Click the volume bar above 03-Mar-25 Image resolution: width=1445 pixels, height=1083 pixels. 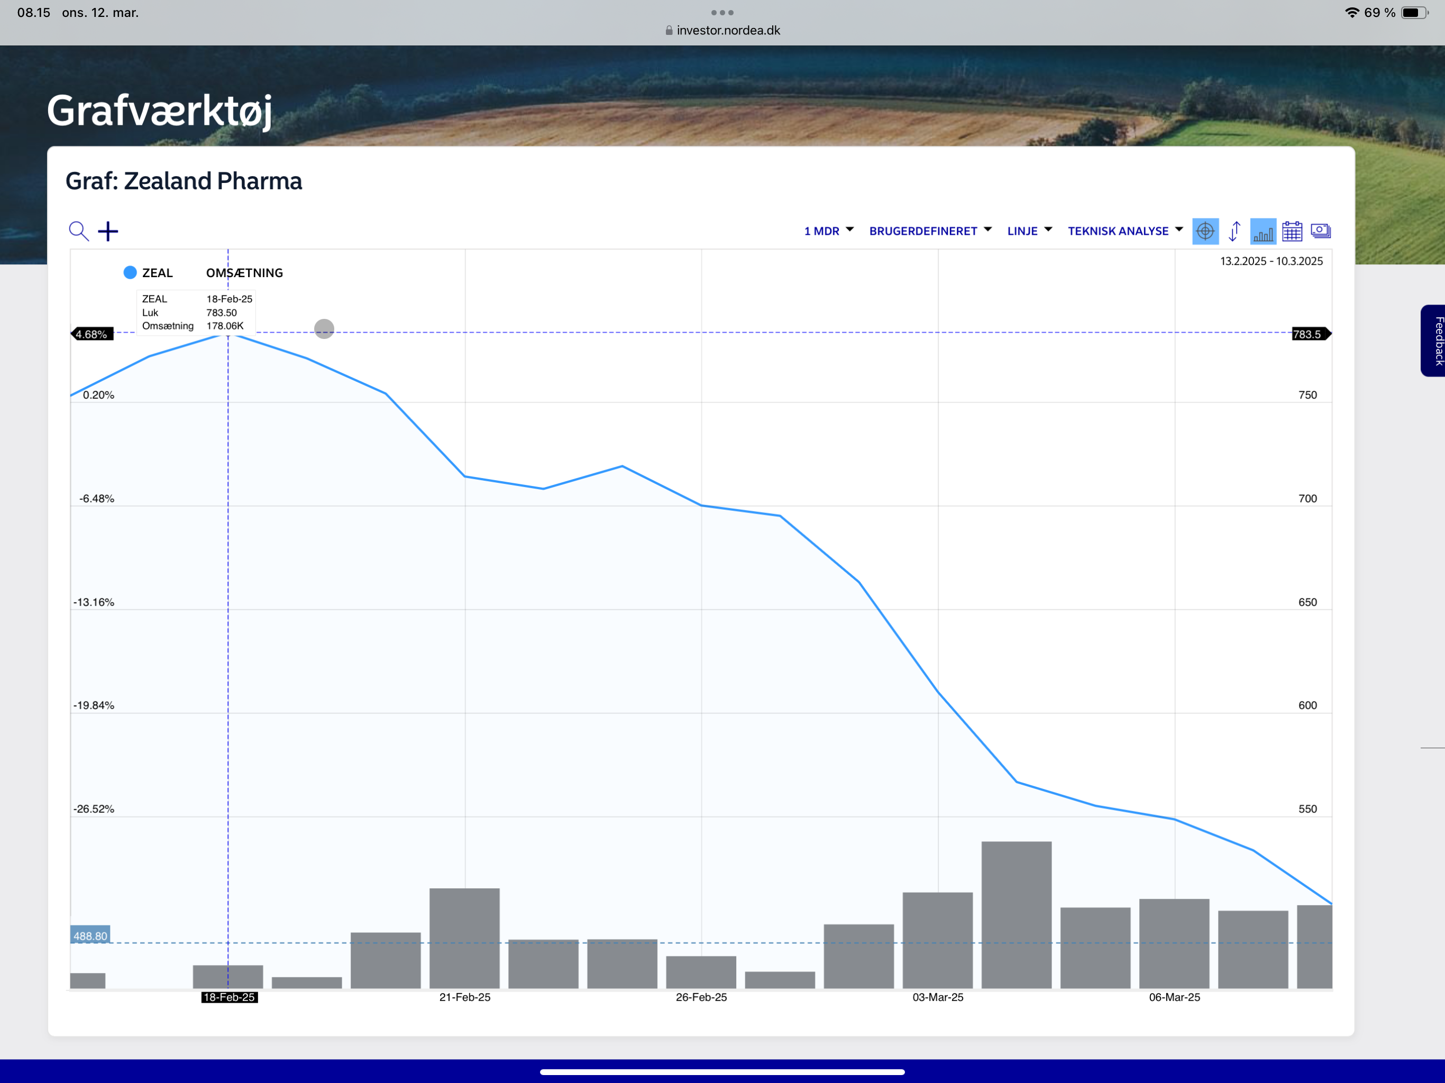coord(937,941)
